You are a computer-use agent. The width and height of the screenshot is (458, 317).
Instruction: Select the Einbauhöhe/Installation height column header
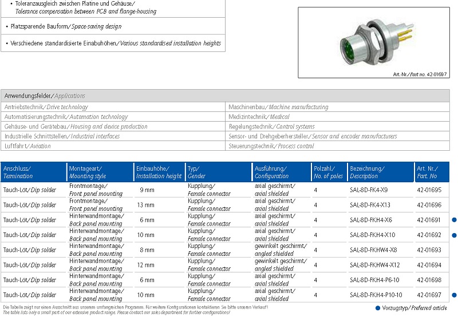coord(159,172)
